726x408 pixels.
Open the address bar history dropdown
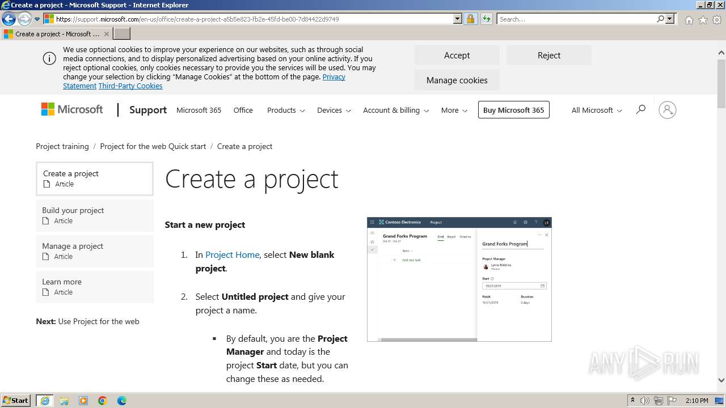click(458, 19)
